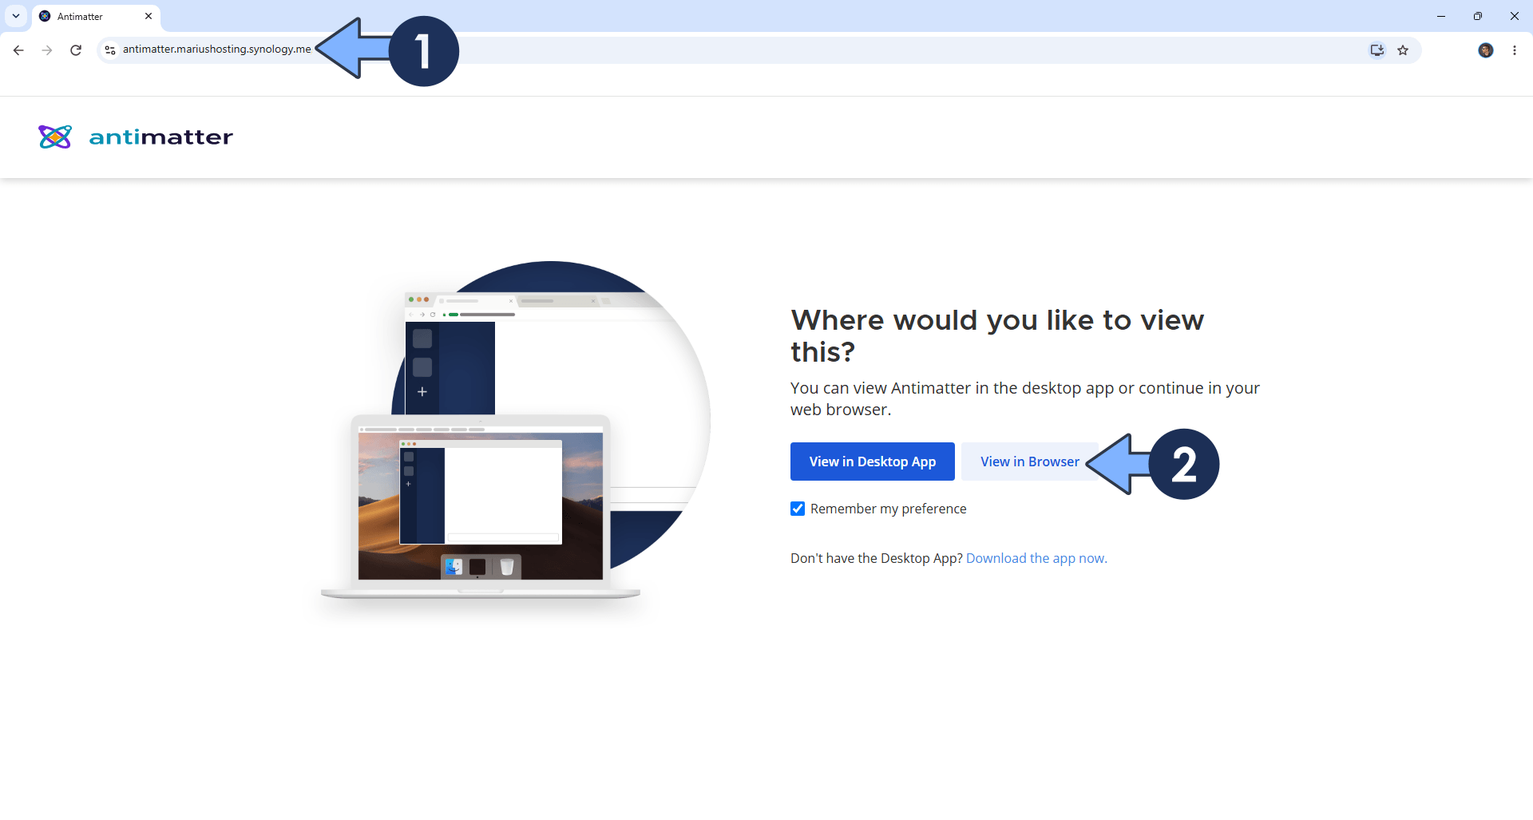Viewport: 1533px width, 820px height.
Task: Click the 'Where would you like to view this?' heading
Action: click(997, 336)
